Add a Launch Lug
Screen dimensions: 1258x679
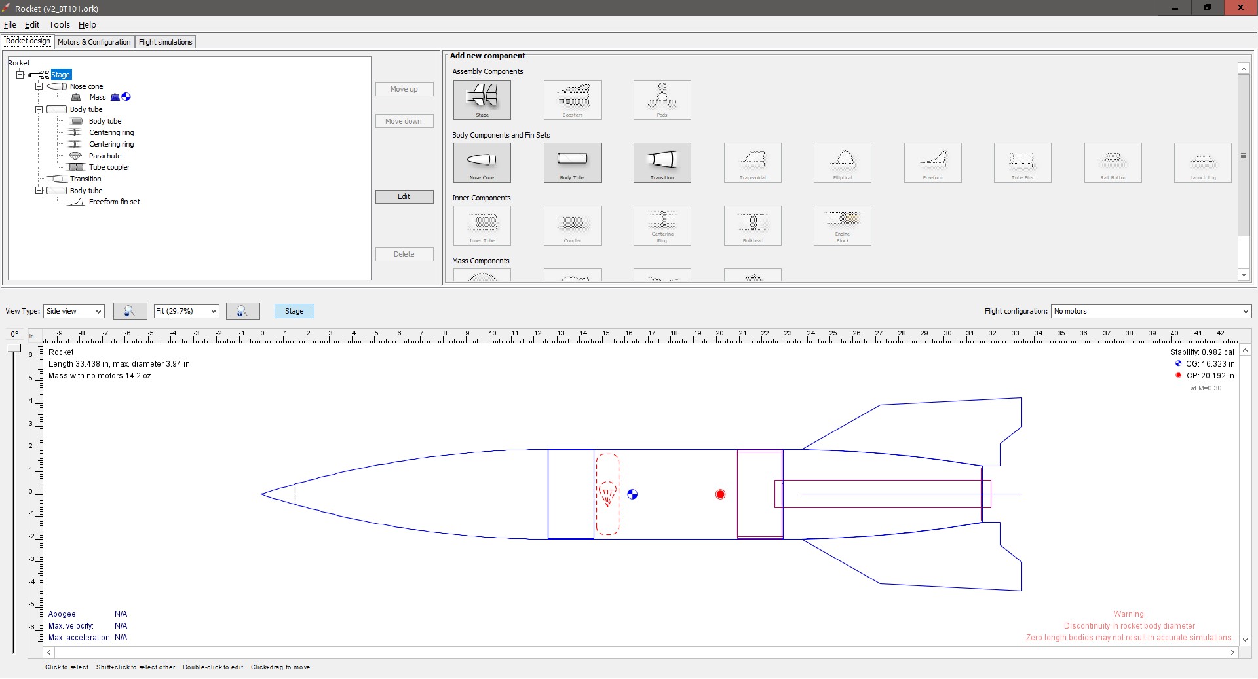click(x=1202, y=162)
